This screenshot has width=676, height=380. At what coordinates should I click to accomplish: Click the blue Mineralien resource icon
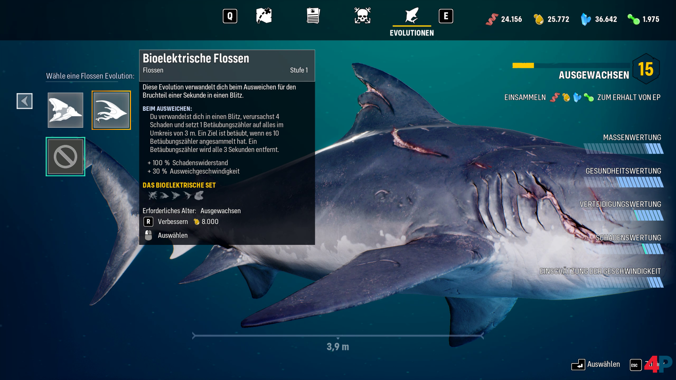coord(586,19)
